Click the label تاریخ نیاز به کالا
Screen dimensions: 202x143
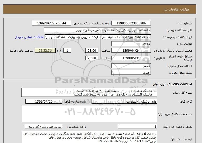(x=75, y=102)
